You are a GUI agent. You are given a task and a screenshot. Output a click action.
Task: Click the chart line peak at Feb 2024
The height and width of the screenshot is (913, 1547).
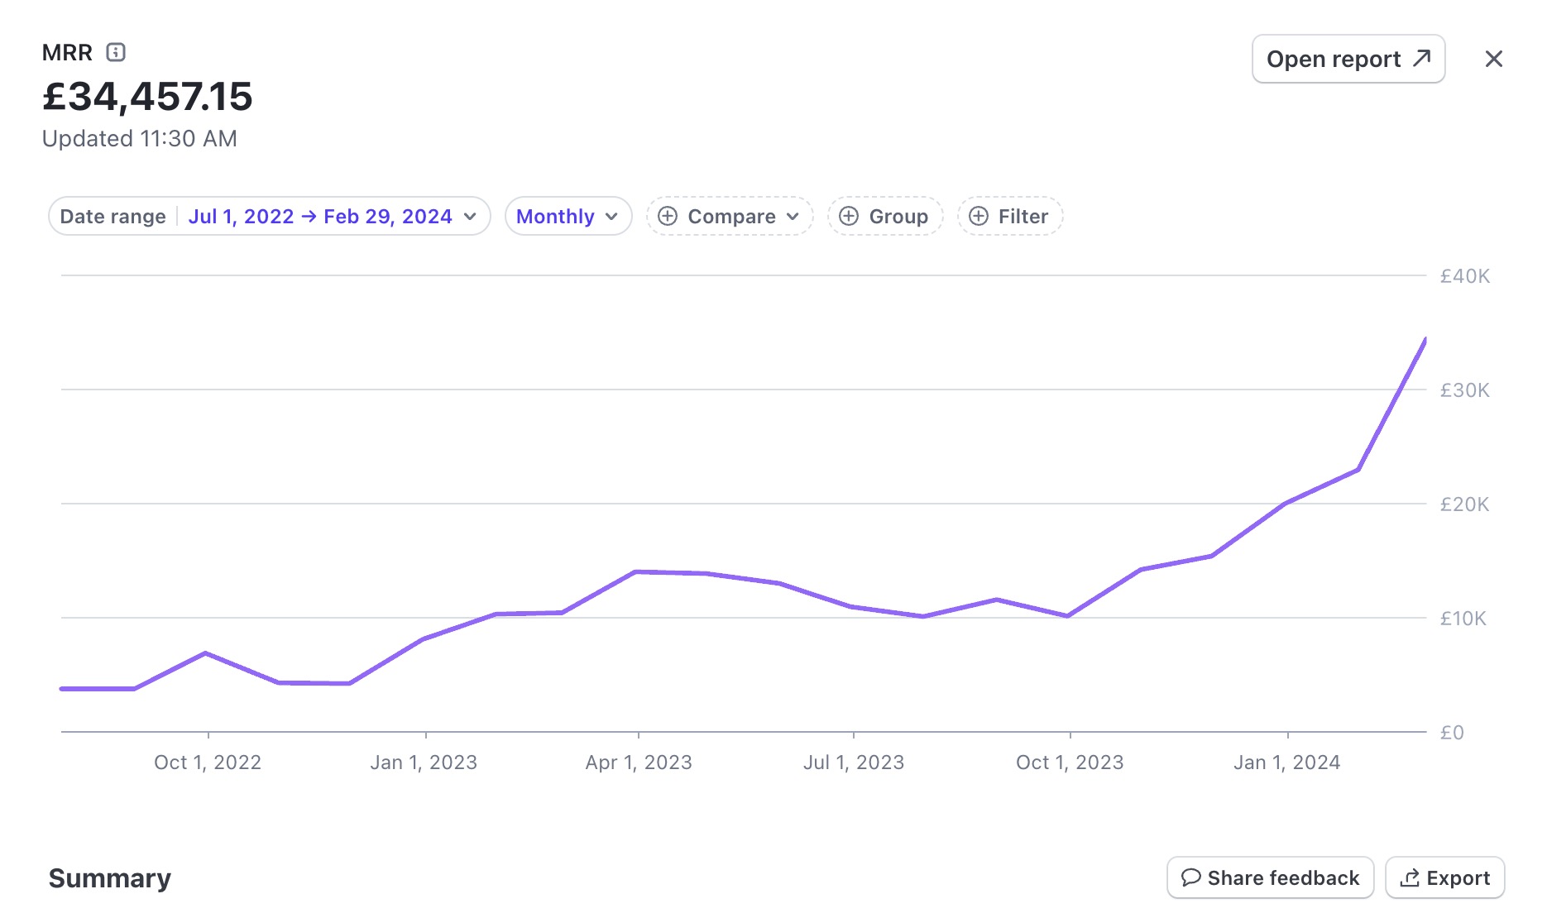click(1425, 340)
